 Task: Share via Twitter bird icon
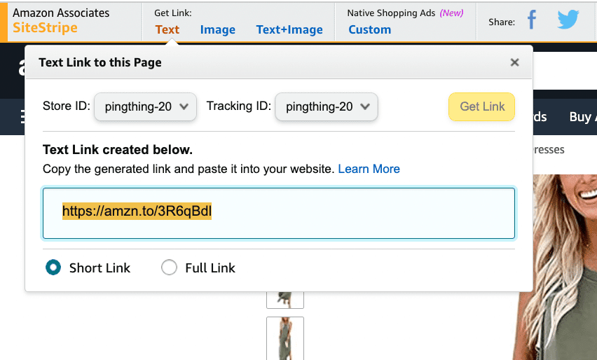coord(568,20)
